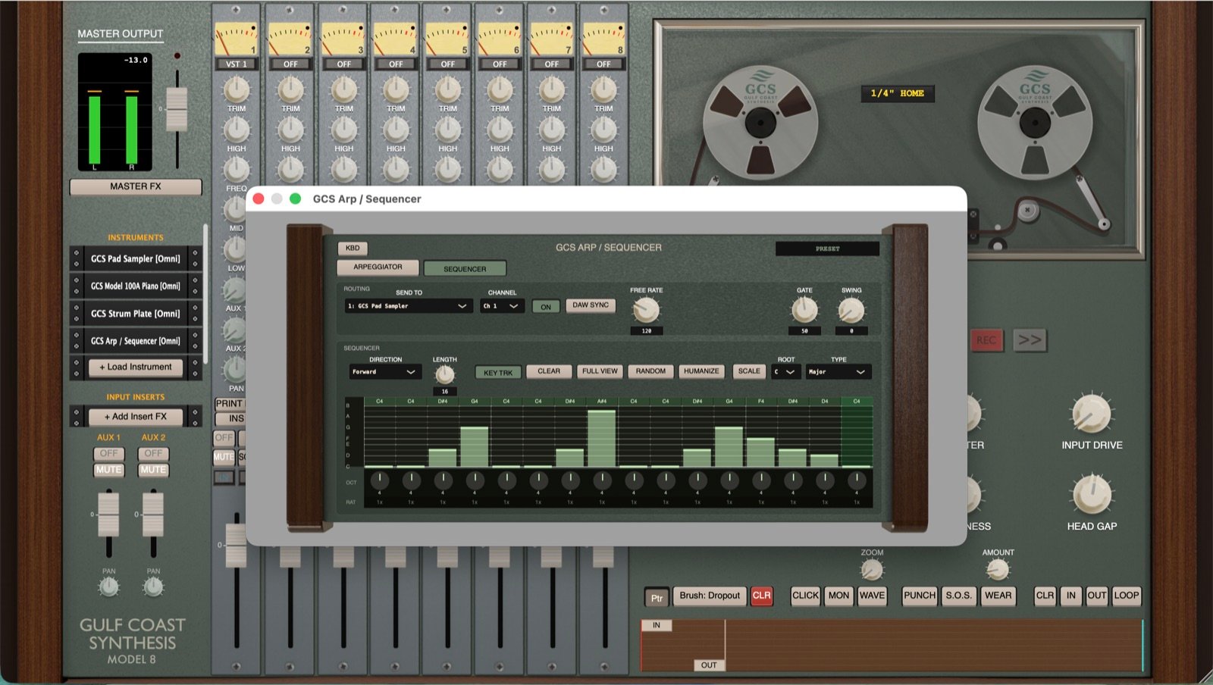The height and width of the screenshot is (685, 1213).
Task: Click the AUX 1 fader
Action: coord(109,513)
